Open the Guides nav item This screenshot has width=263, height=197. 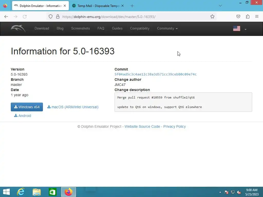click(x=117, y=28)
